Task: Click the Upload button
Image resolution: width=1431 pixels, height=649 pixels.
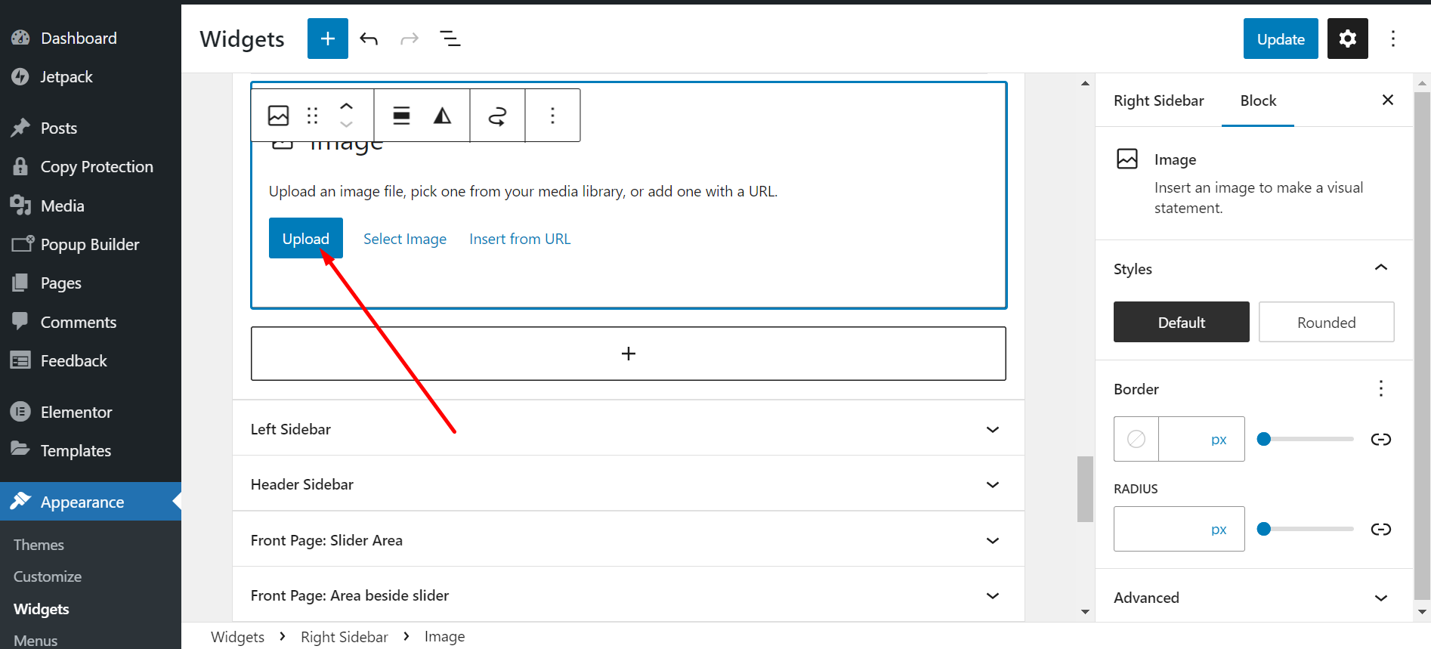Action: (x=305, y=239)
